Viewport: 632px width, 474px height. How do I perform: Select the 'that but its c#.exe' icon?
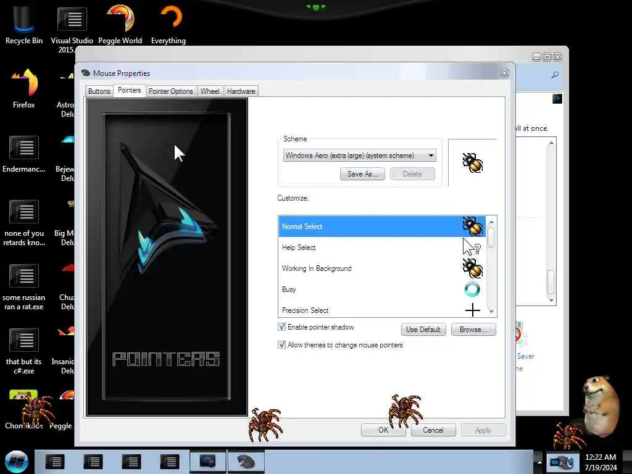point(24,351)
